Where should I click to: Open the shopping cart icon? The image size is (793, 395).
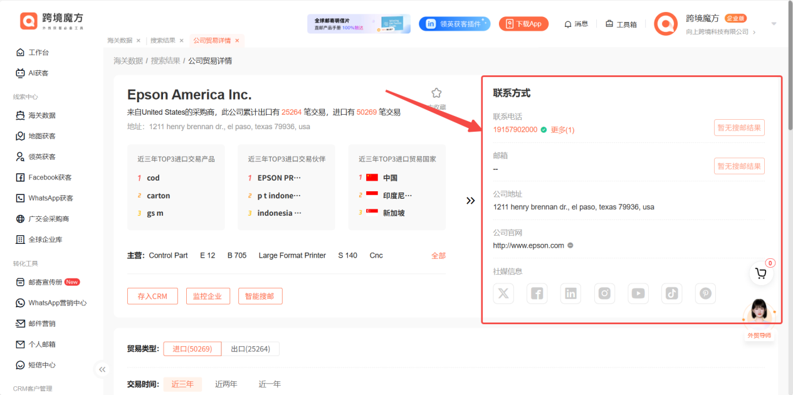click(x=761, y=273)
